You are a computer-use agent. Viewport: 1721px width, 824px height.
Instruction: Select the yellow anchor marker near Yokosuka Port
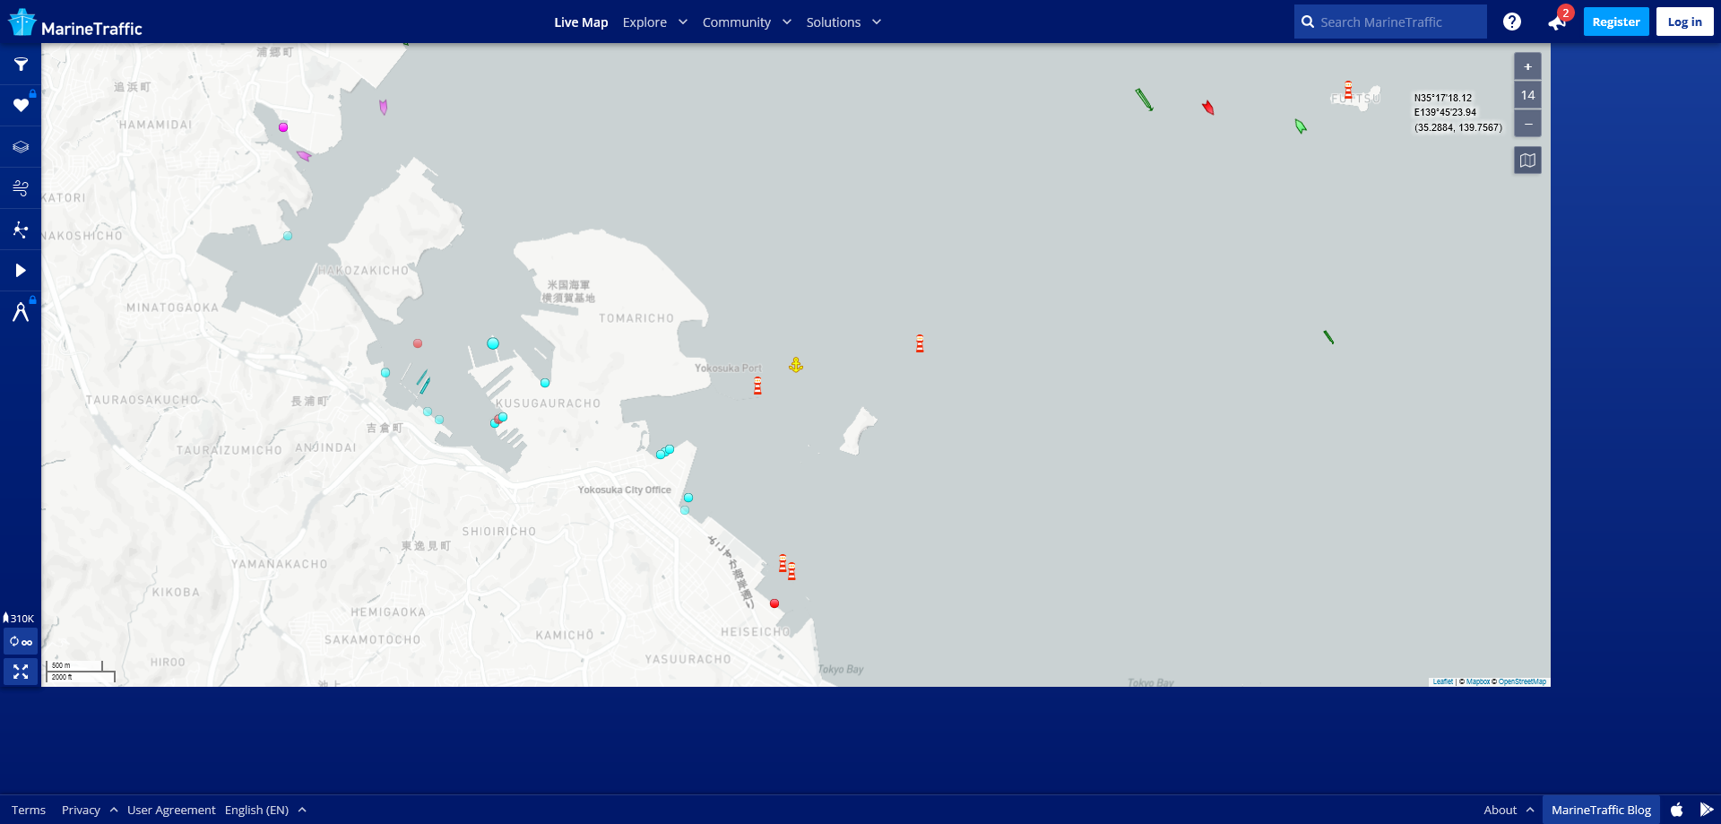coord(796,365)
